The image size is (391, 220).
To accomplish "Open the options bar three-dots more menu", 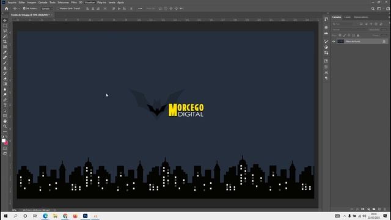I will click(x=140, y=9).
